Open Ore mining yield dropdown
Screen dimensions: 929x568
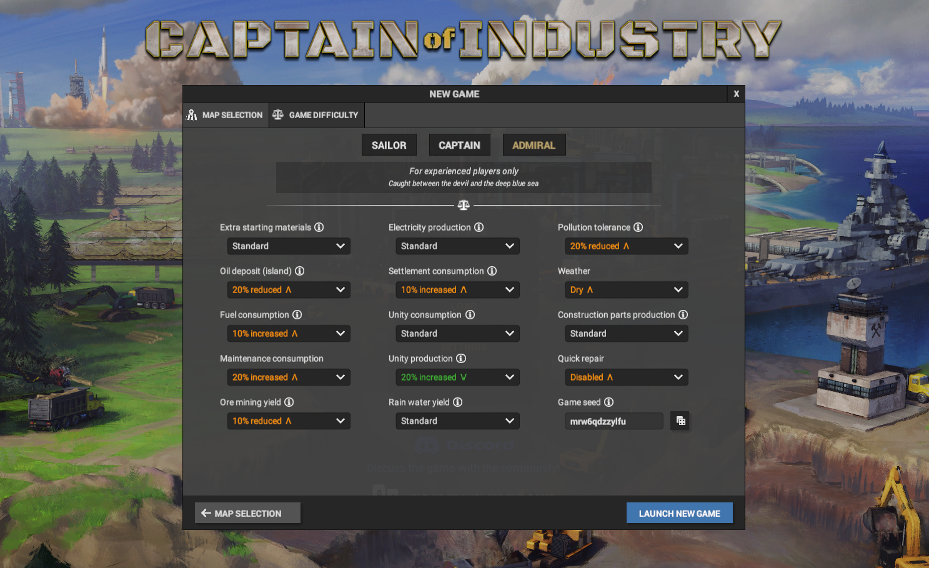(x=289, y=421)
